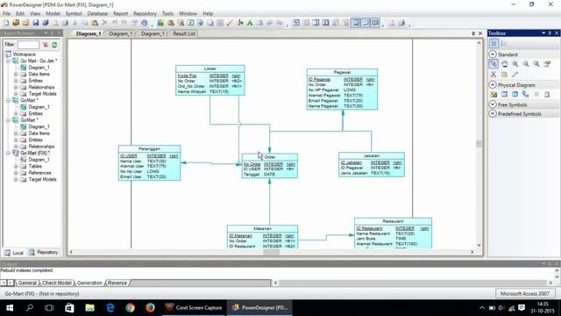561x316 pixels.
Task: Select the Open Diagram zoom tool
Action: pos(536,64)
